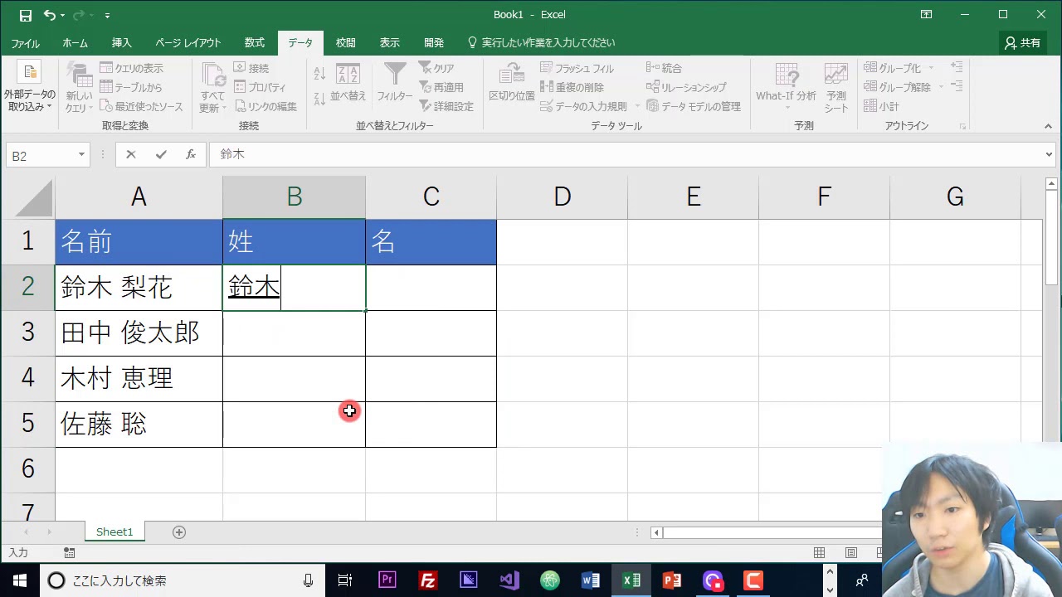Image resolution: width=1062 pixels, height=597 pixels.
Task: Collapse the ribbon with the chevron arrow
Action: [1049, 127]
